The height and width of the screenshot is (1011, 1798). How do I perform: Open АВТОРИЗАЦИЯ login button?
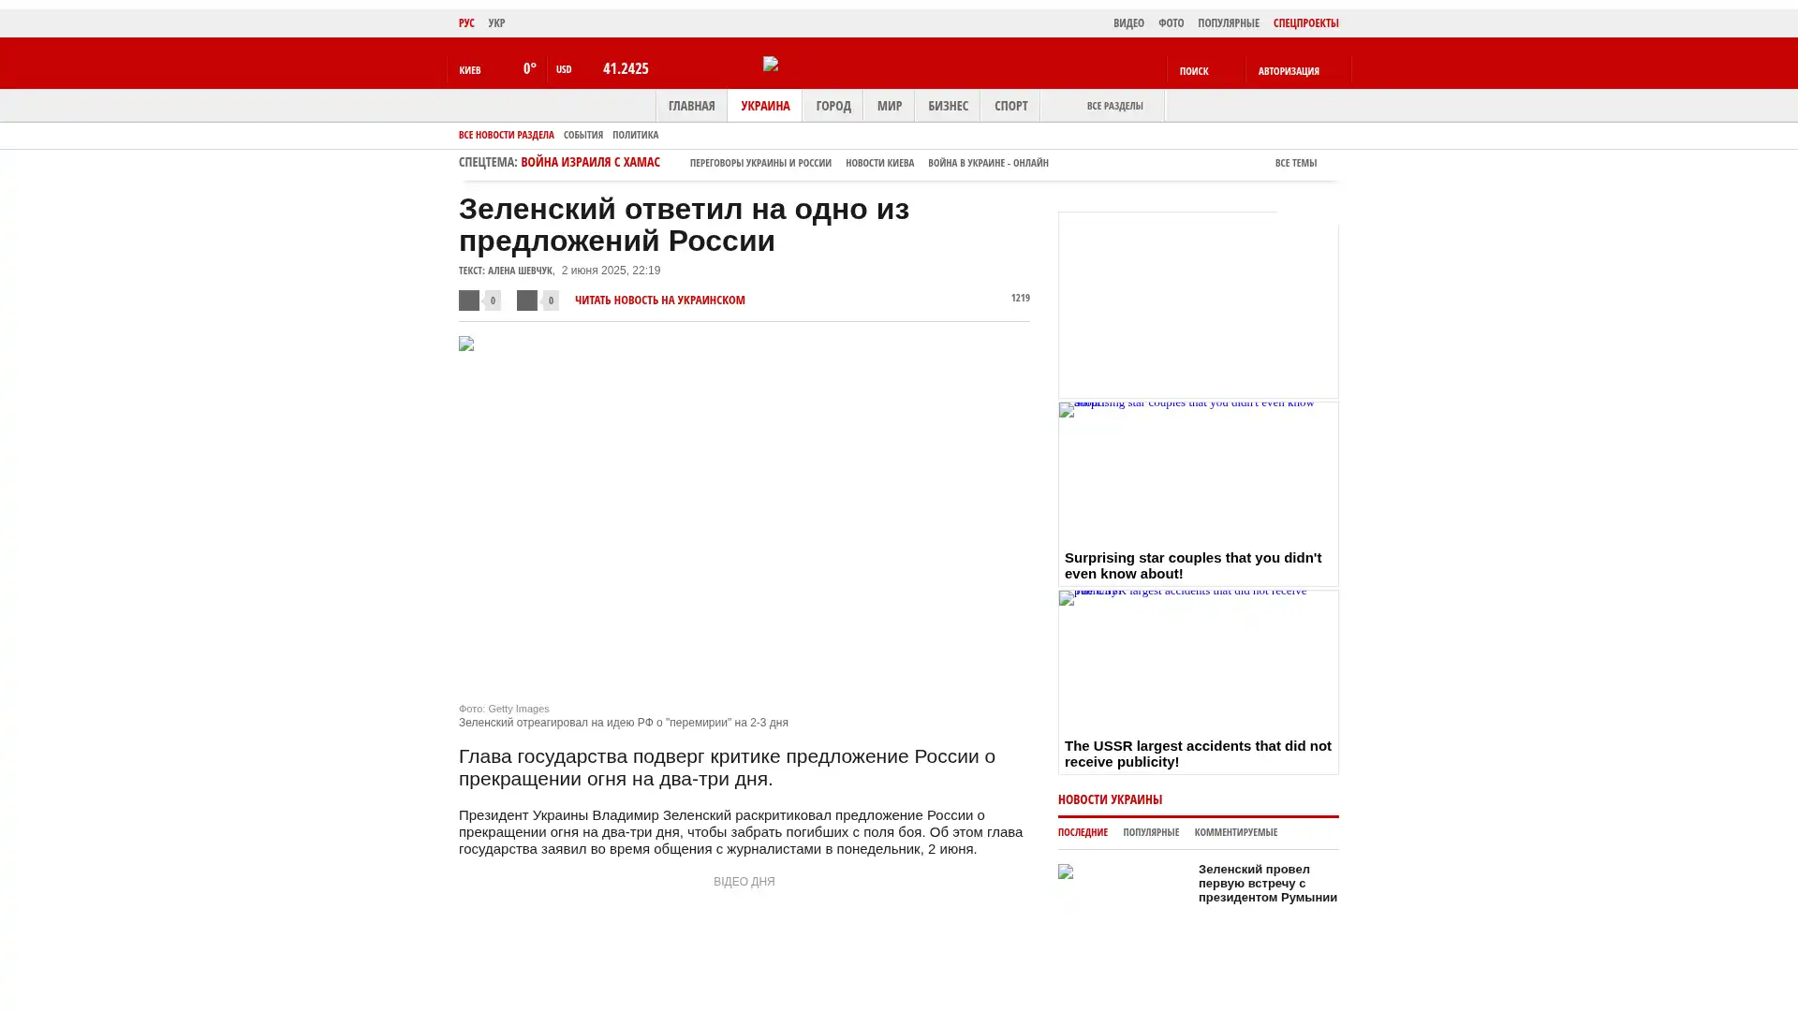[x=1289, y=71]
